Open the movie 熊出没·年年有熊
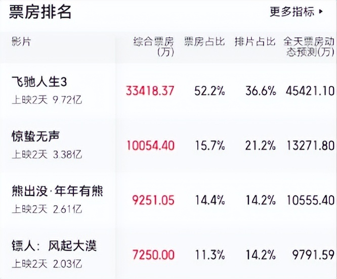 tap(57, 191)
